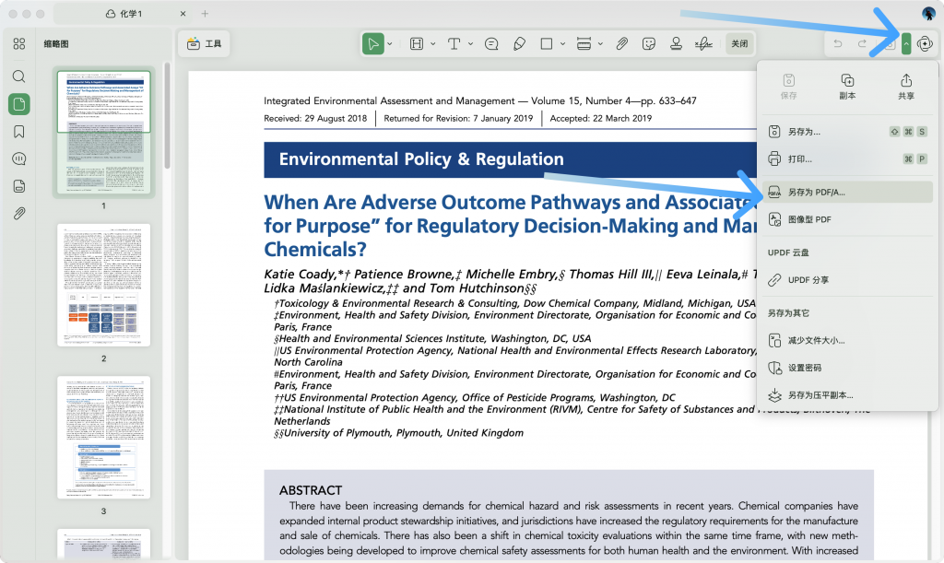Select the text typewriter tool

click(454, 44)
